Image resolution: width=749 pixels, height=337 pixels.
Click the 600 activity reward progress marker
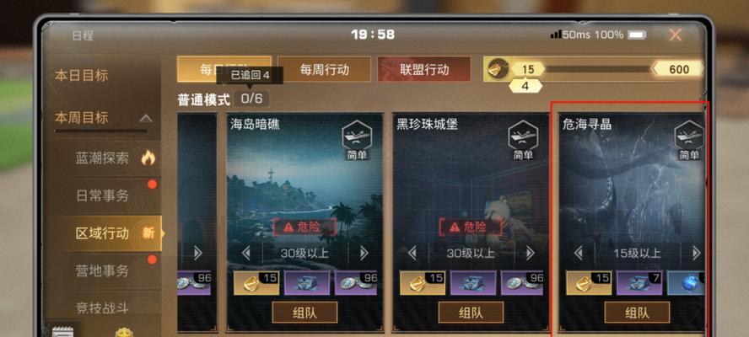[678, 69]
